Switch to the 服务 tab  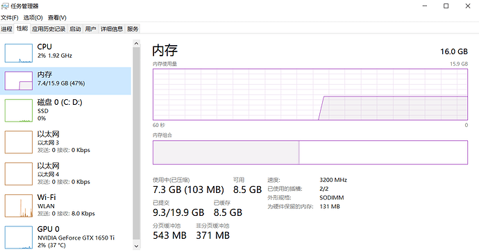133,29
